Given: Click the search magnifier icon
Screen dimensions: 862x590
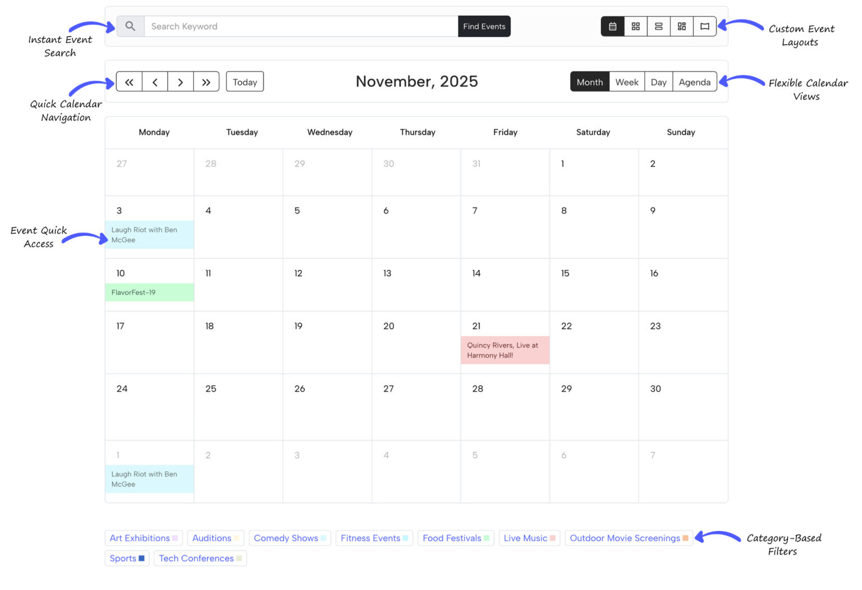Looking at the screenshot, I should [130, 26].
